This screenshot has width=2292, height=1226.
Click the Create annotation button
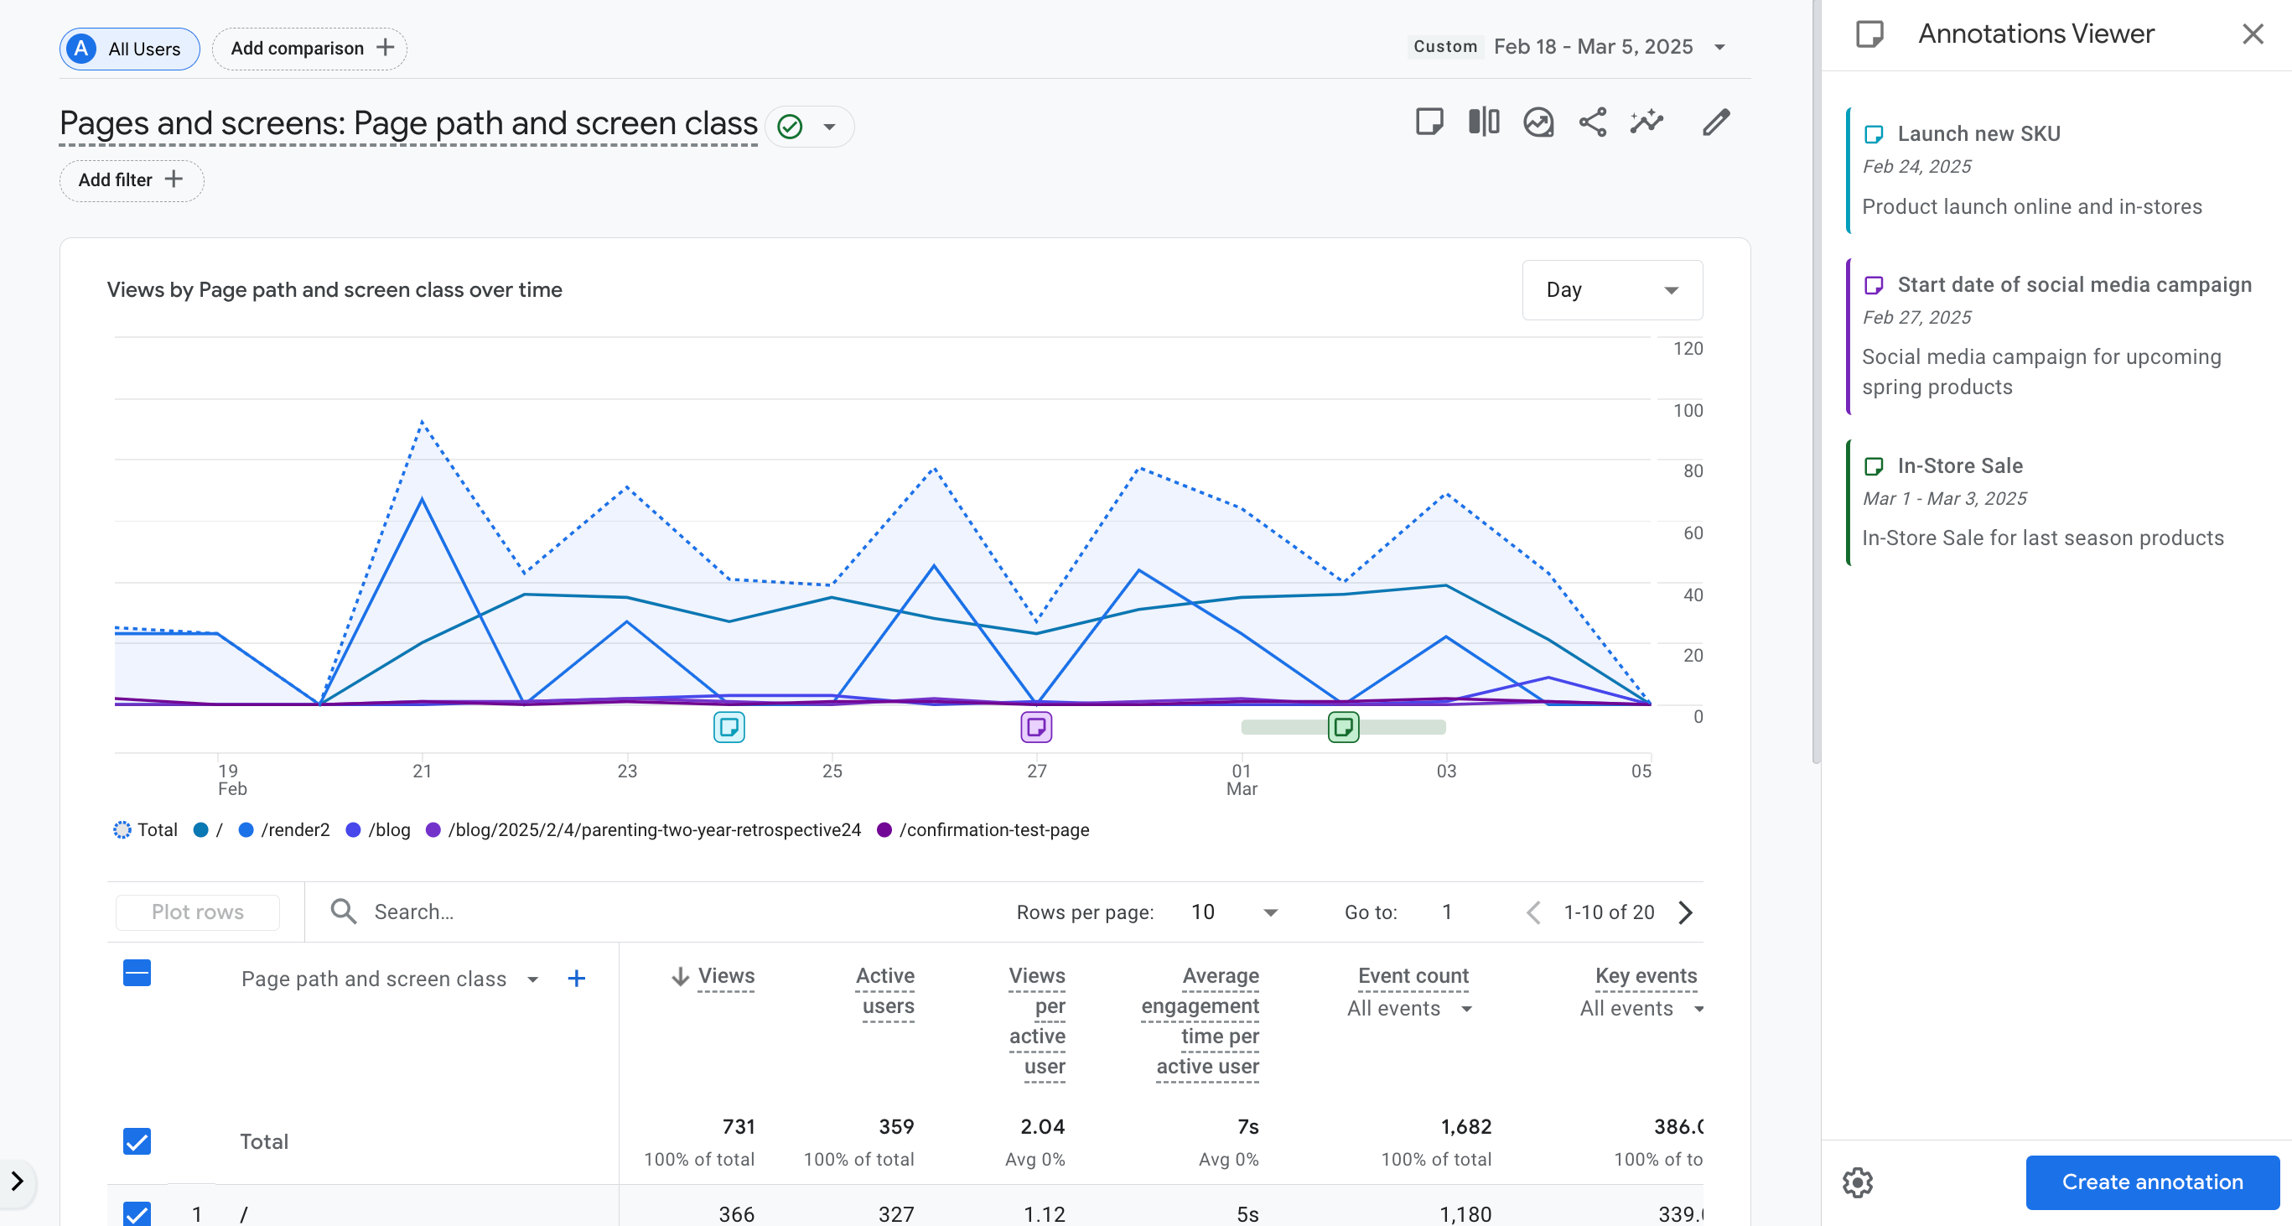(x=2152, y=1182)
